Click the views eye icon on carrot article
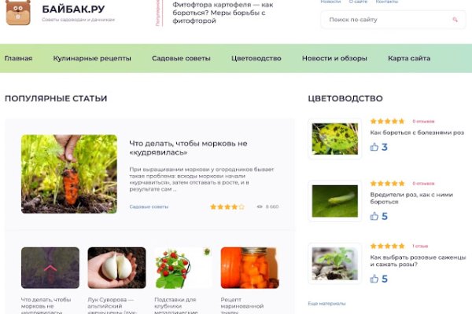Image resolution: width=472 pixels, height=314 pixels. tap(260, 206)
